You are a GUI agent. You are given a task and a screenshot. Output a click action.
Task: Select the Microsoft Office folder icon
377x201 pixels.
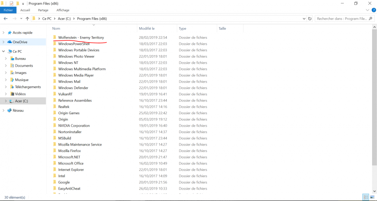point(55,163)
